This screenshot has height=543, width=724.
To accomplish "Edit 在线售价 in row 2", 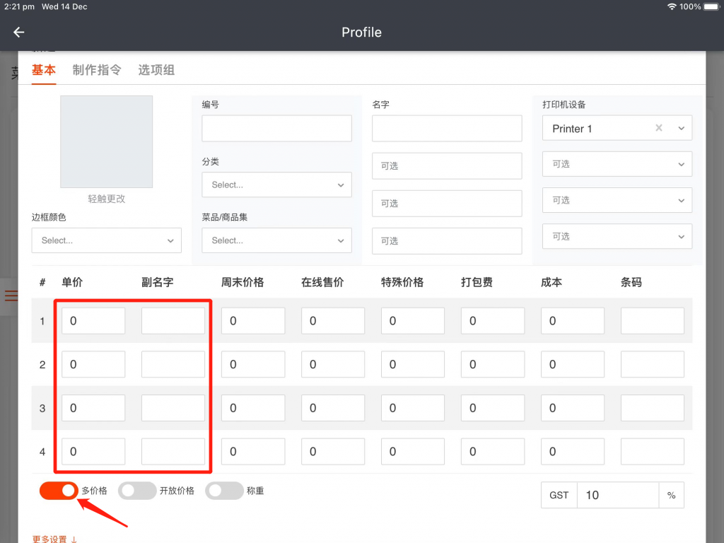I will (333, 364).
